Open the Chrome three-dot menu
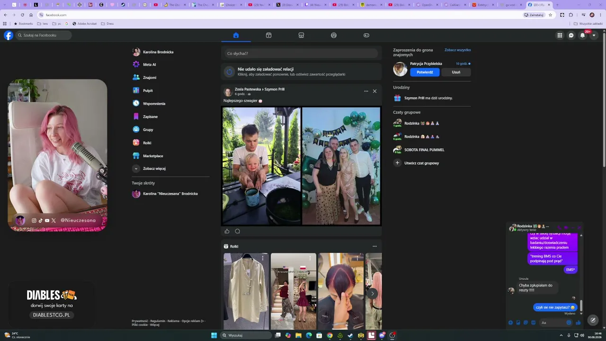The height and width of the screenshot is (341, 606). [x=600, y=15]
